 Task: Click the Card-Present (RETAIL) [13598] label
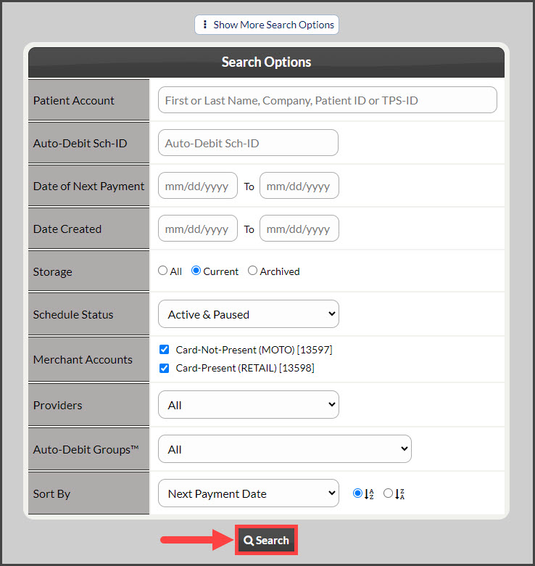pyautogui.click(x=245, y=368)
